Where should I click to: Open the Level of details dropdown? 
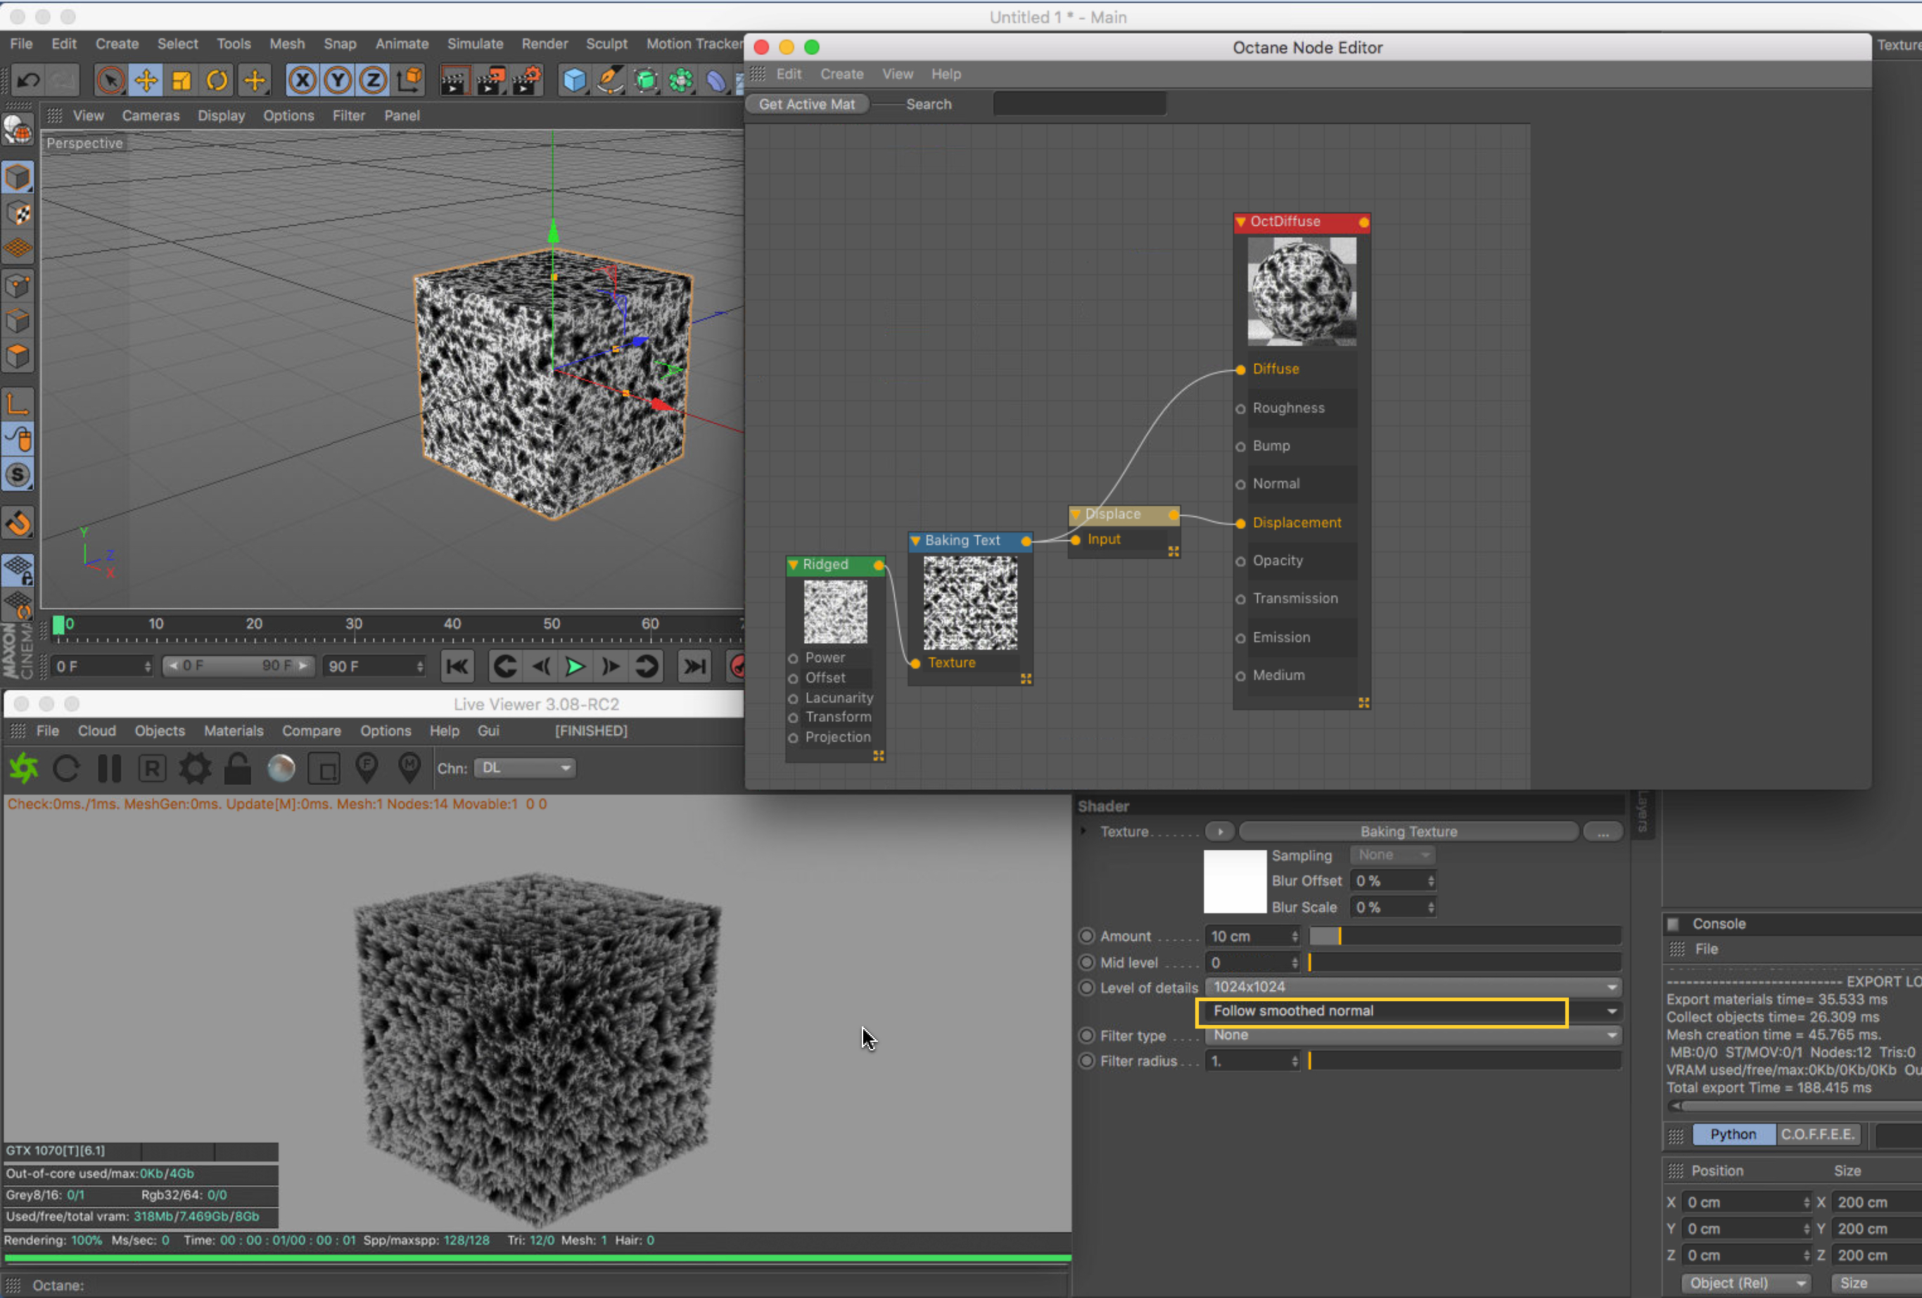point(1412,987)
